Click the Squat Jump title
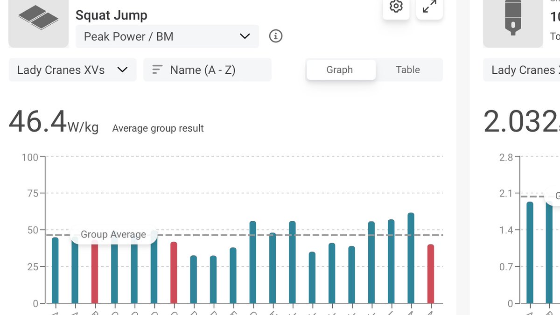Viewport: 560px width, 315px height. tap(112, 15)
